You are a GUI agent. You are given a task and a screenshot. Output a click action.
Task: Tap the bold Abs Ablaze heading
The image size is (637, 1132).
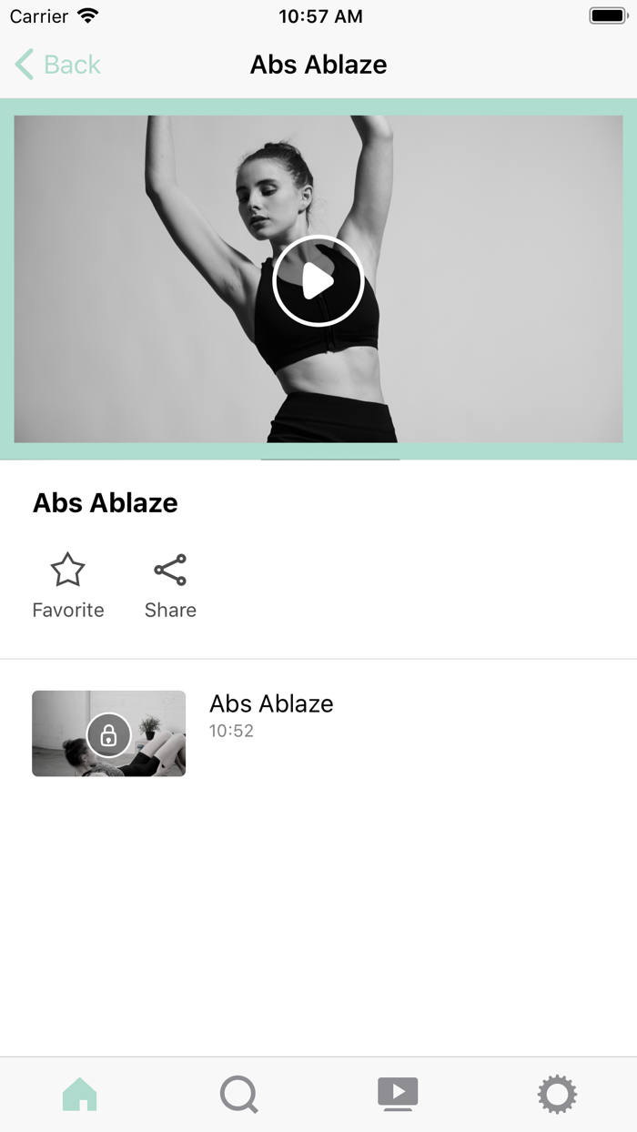(x=106, y=502)
